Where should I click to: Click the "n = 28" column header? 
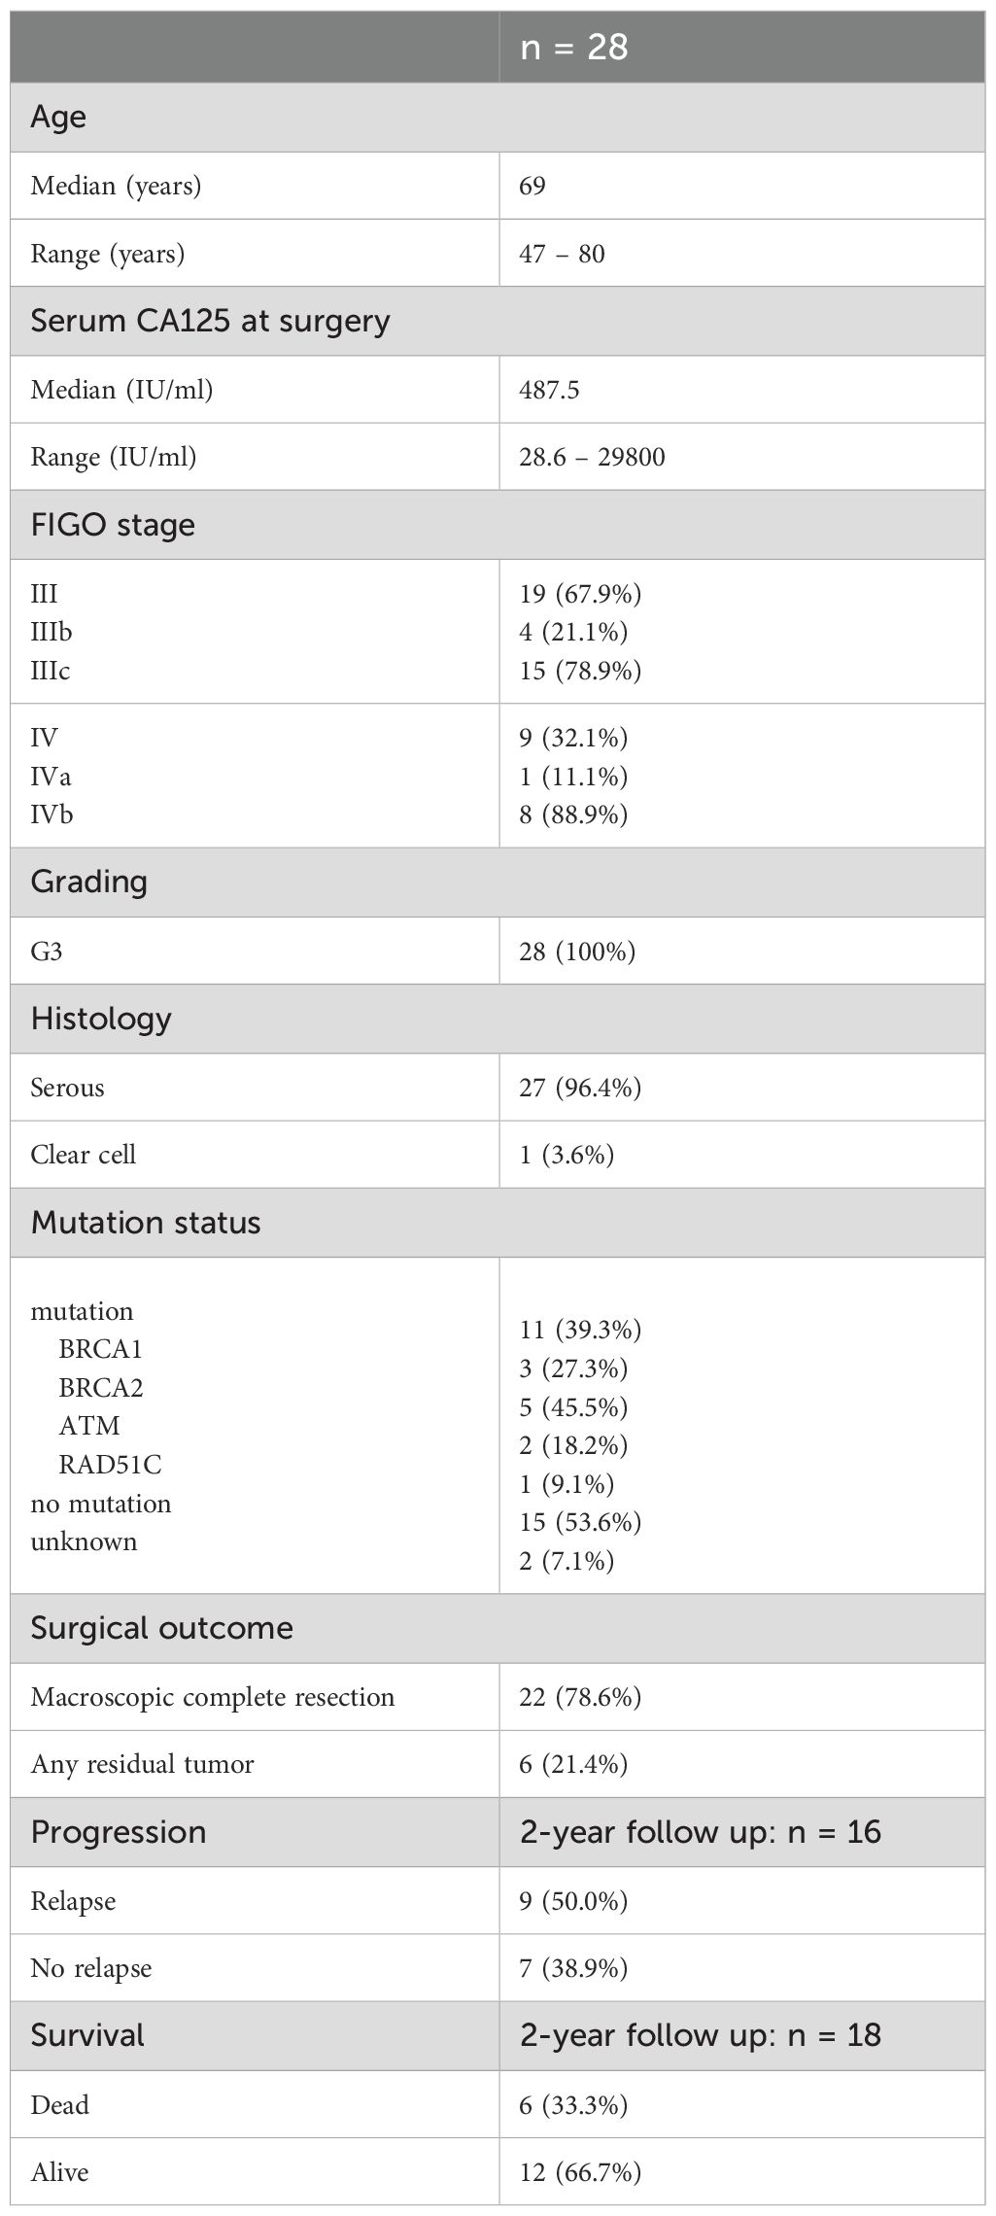pyautogui.click(x=574, y=47)
